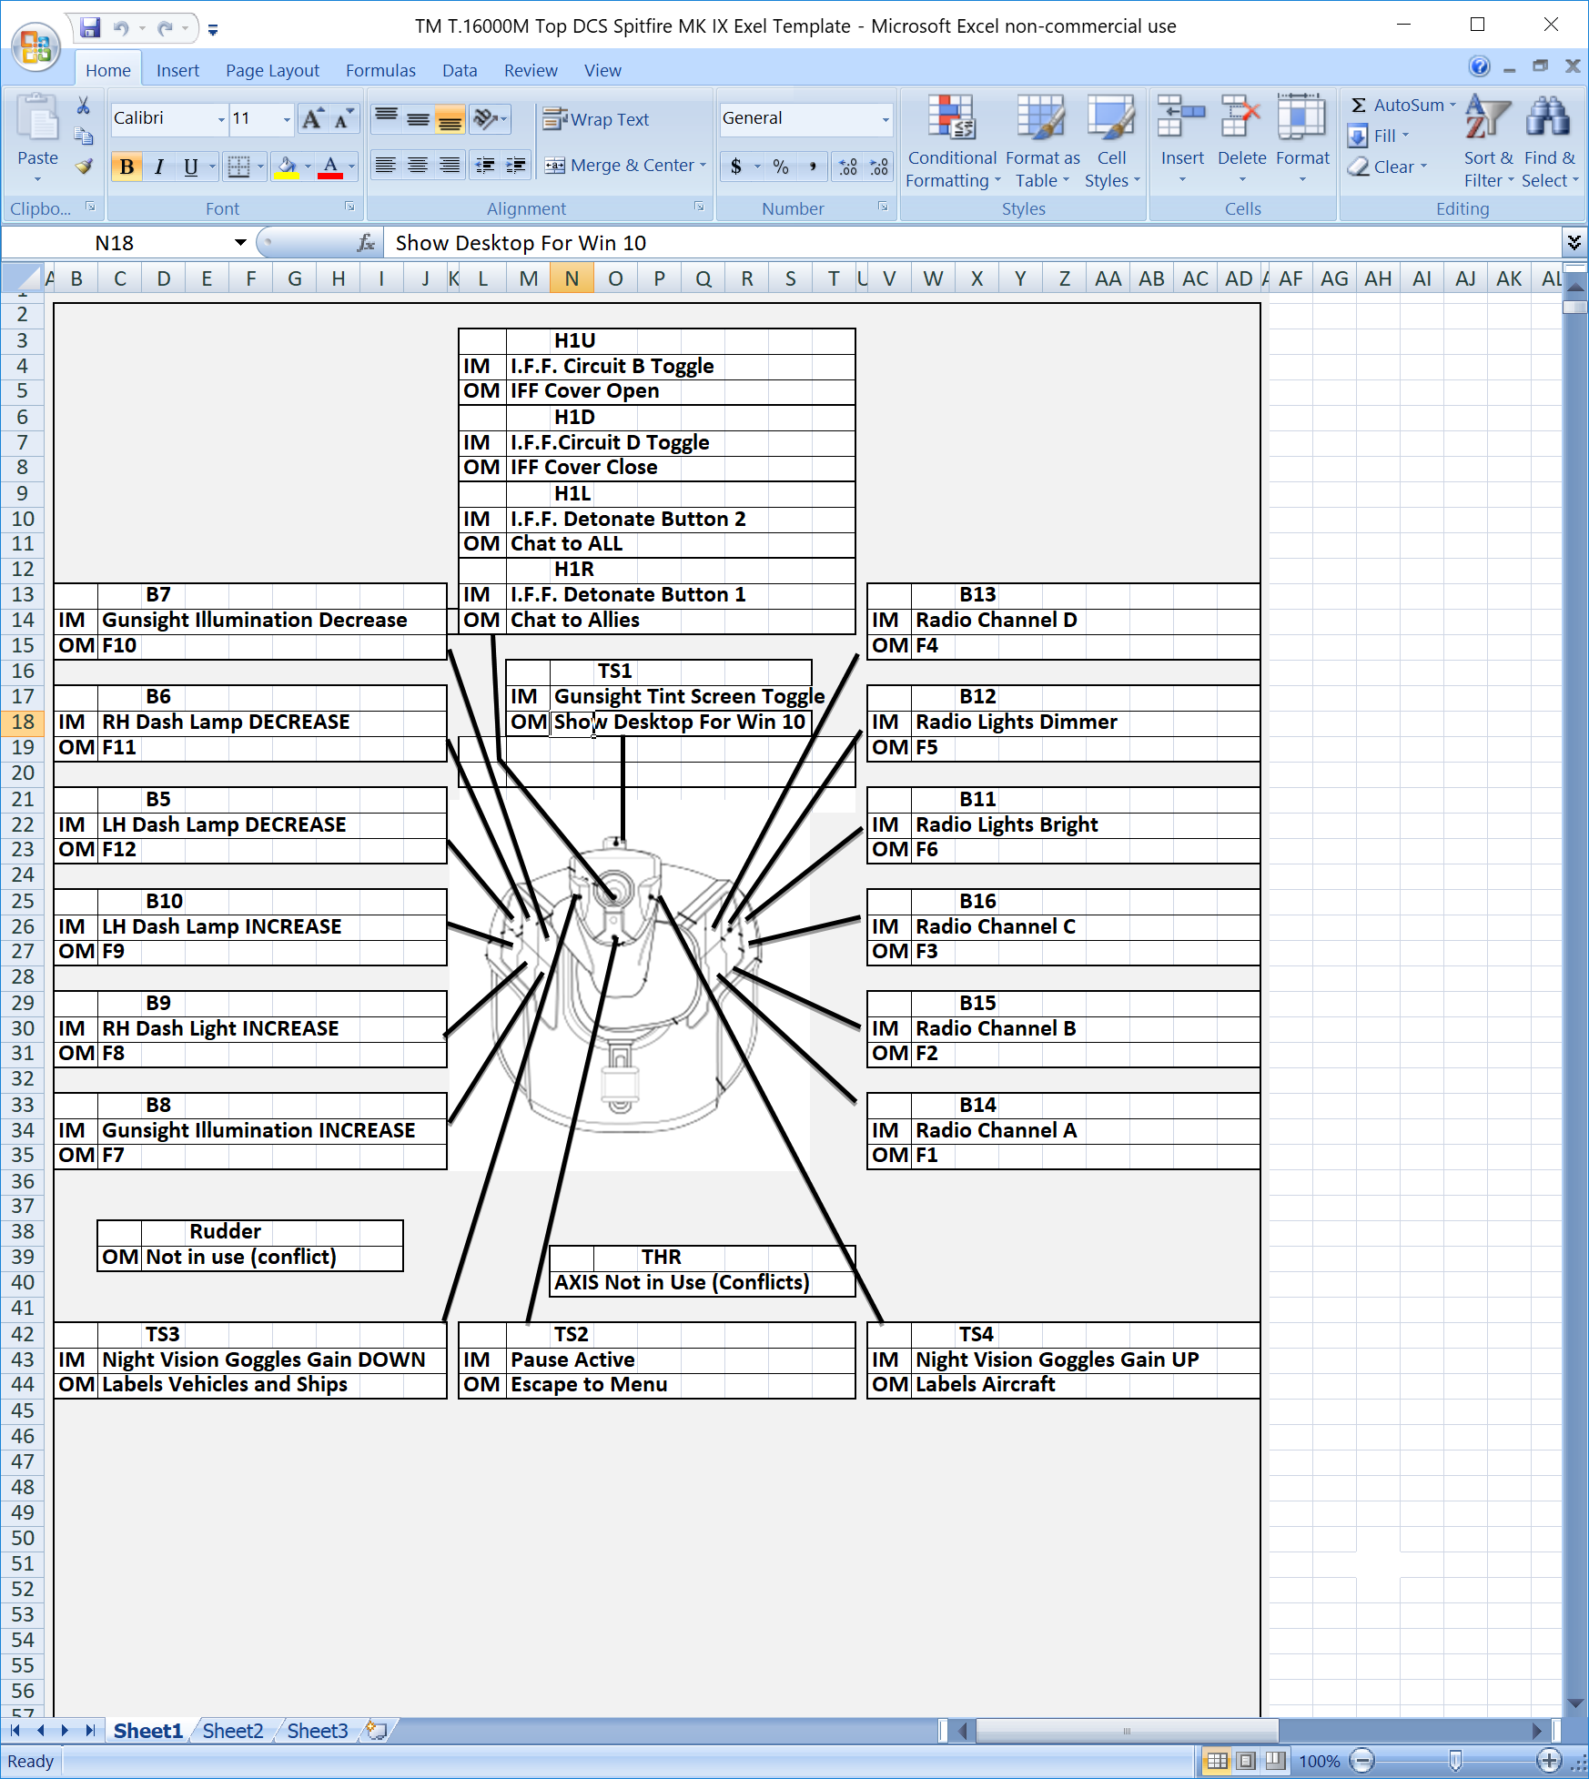
Task: Align text to the bottom
Action: click(x=450, y=118)
